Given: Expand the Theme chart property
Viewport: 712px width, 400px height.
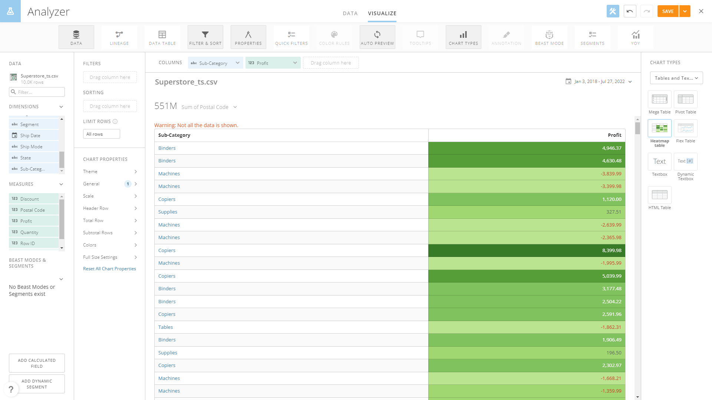Looking at the screenshot, I should point(110,171).
